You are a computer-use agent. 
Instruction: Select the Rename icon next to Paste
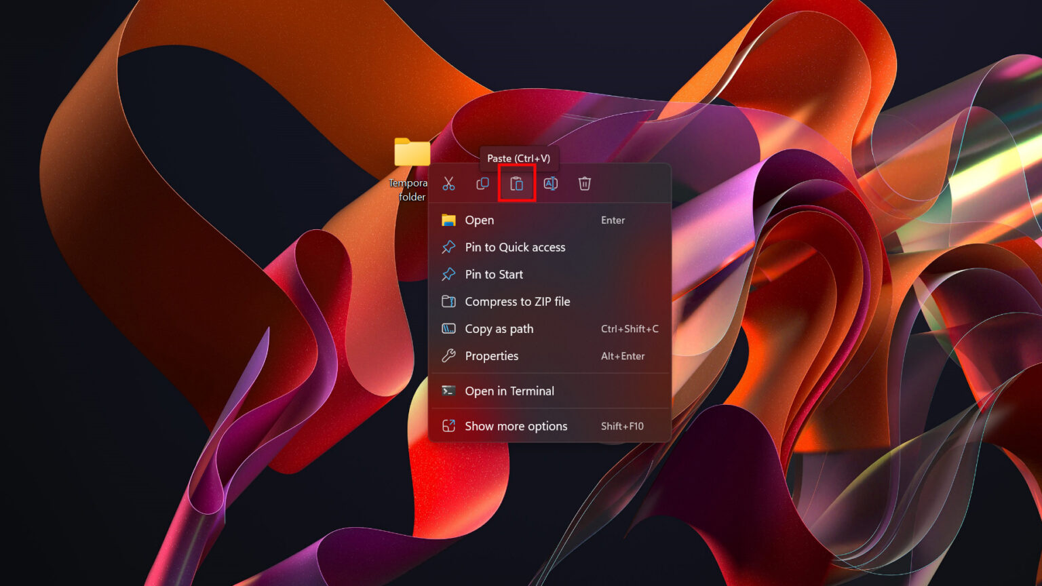pos(551,183)
